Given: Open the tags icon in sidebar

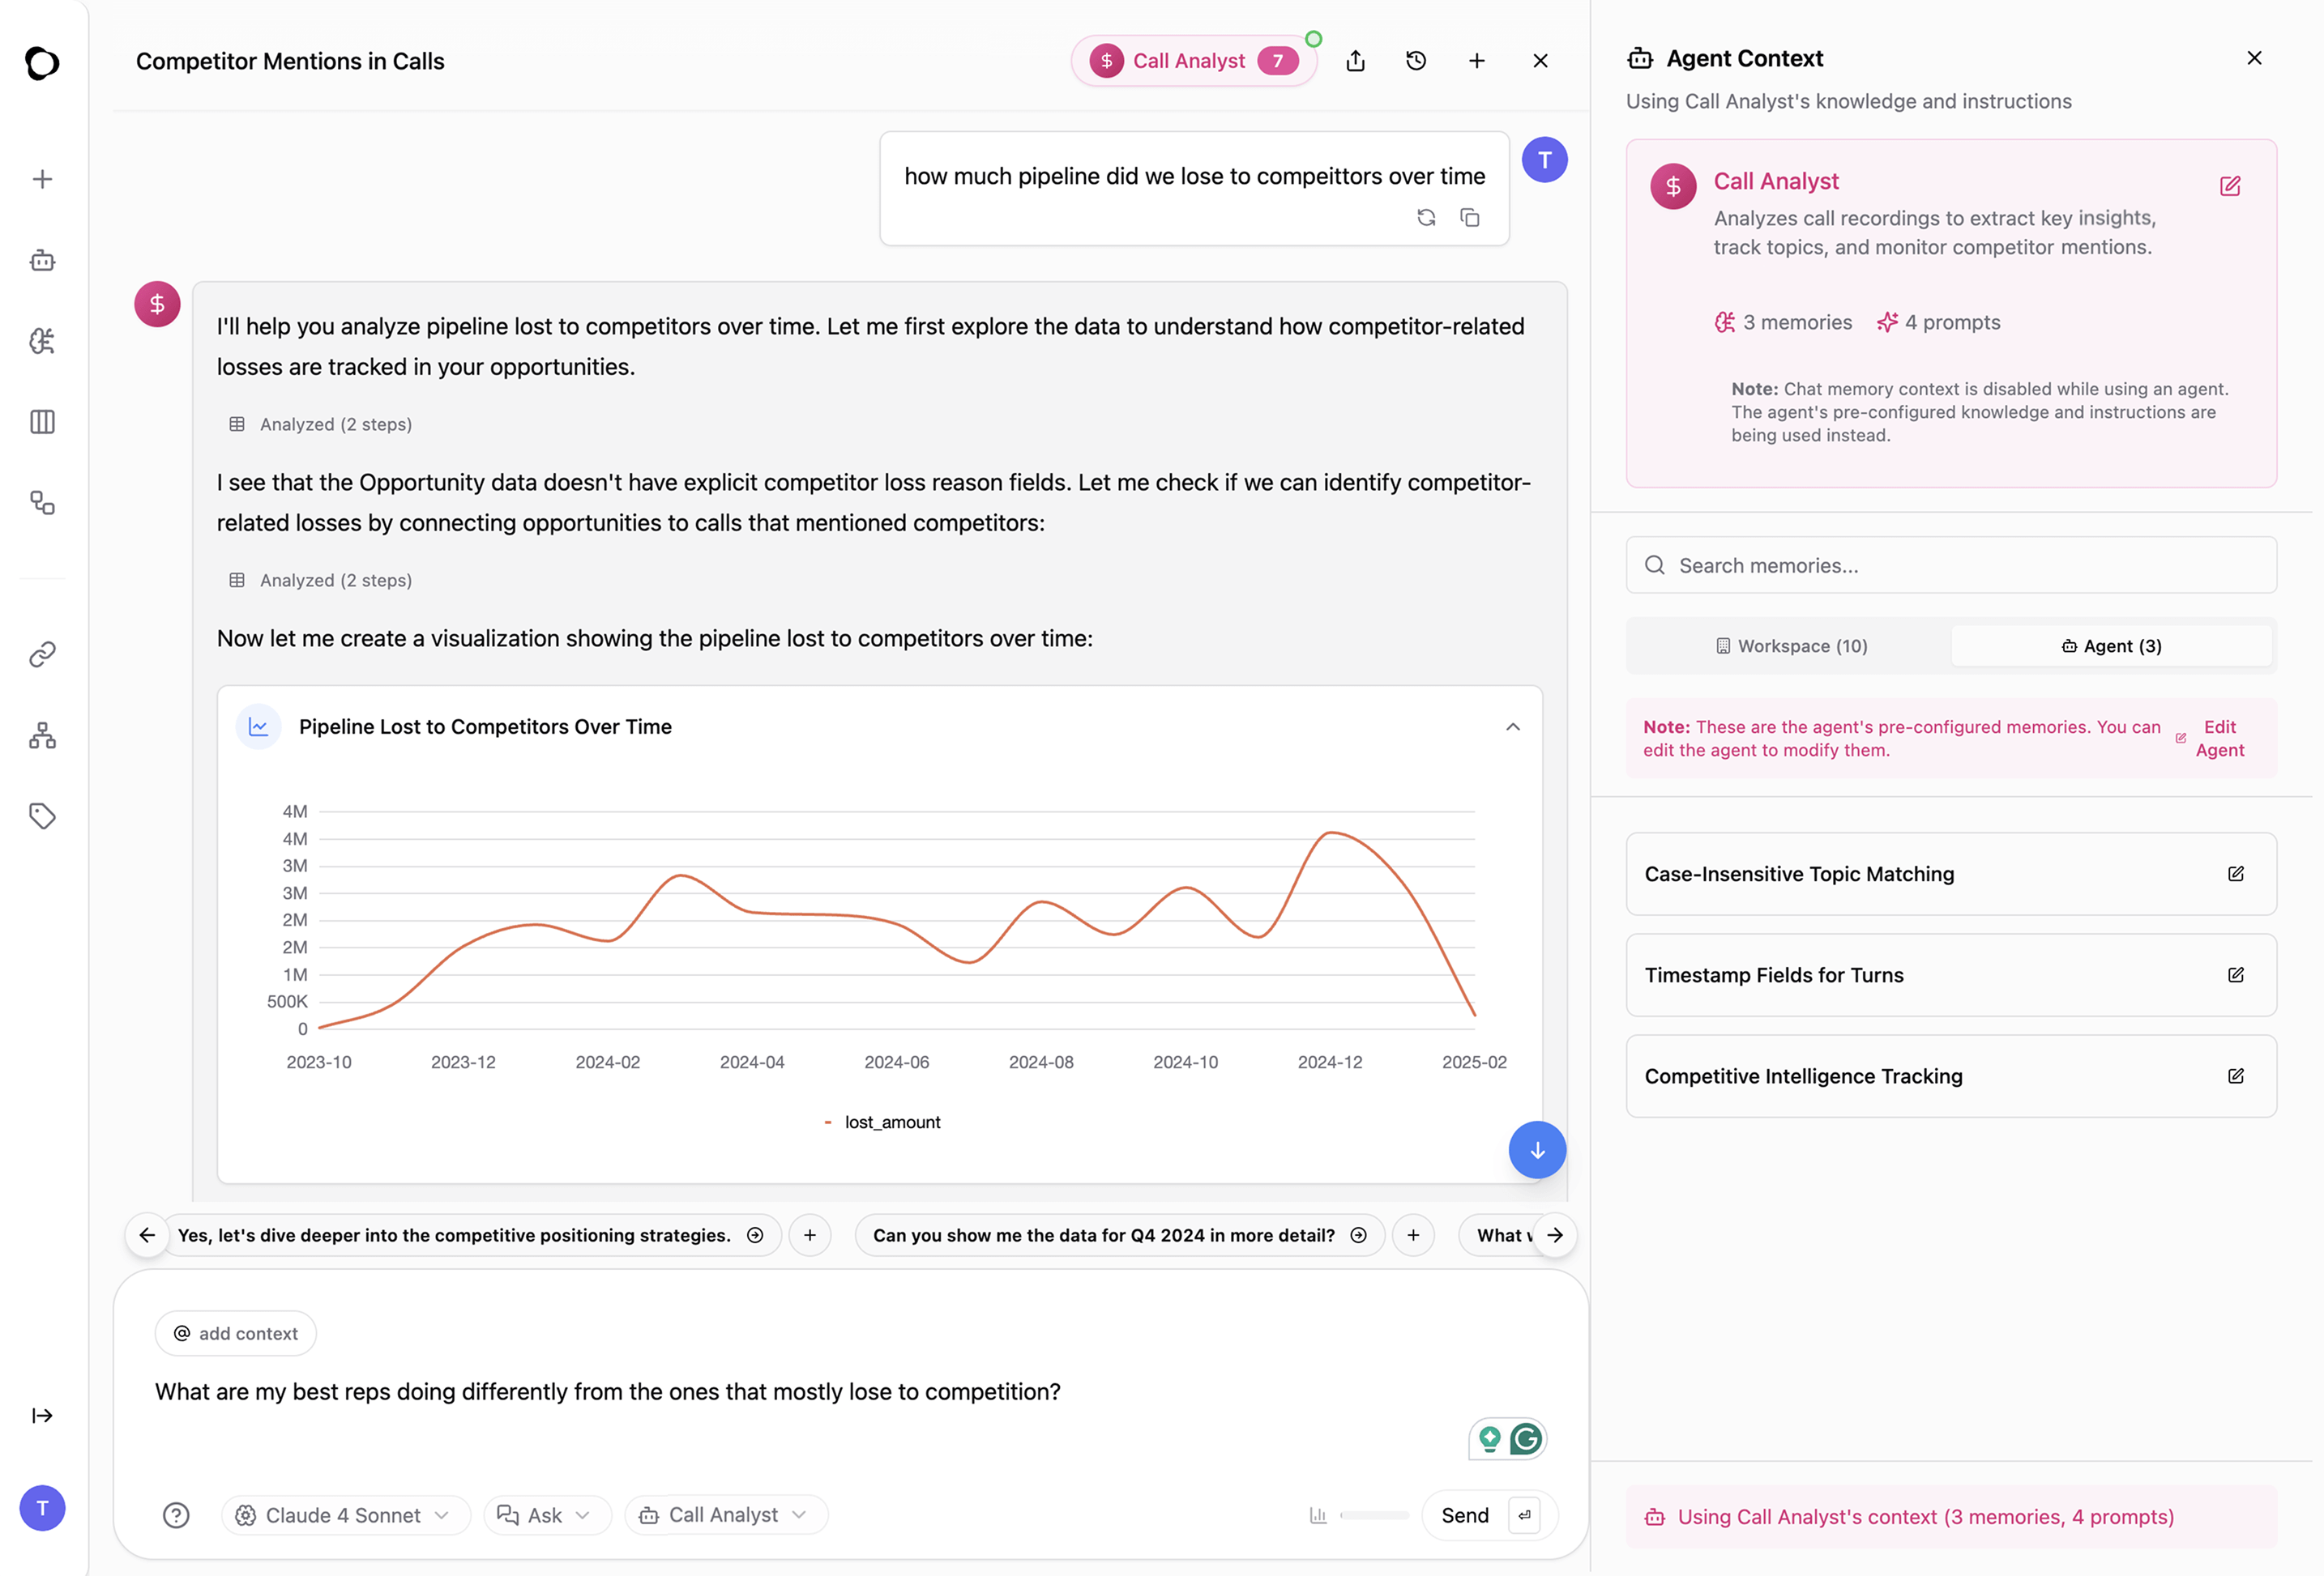Looking at the screenshot, I should pos(42,816).
